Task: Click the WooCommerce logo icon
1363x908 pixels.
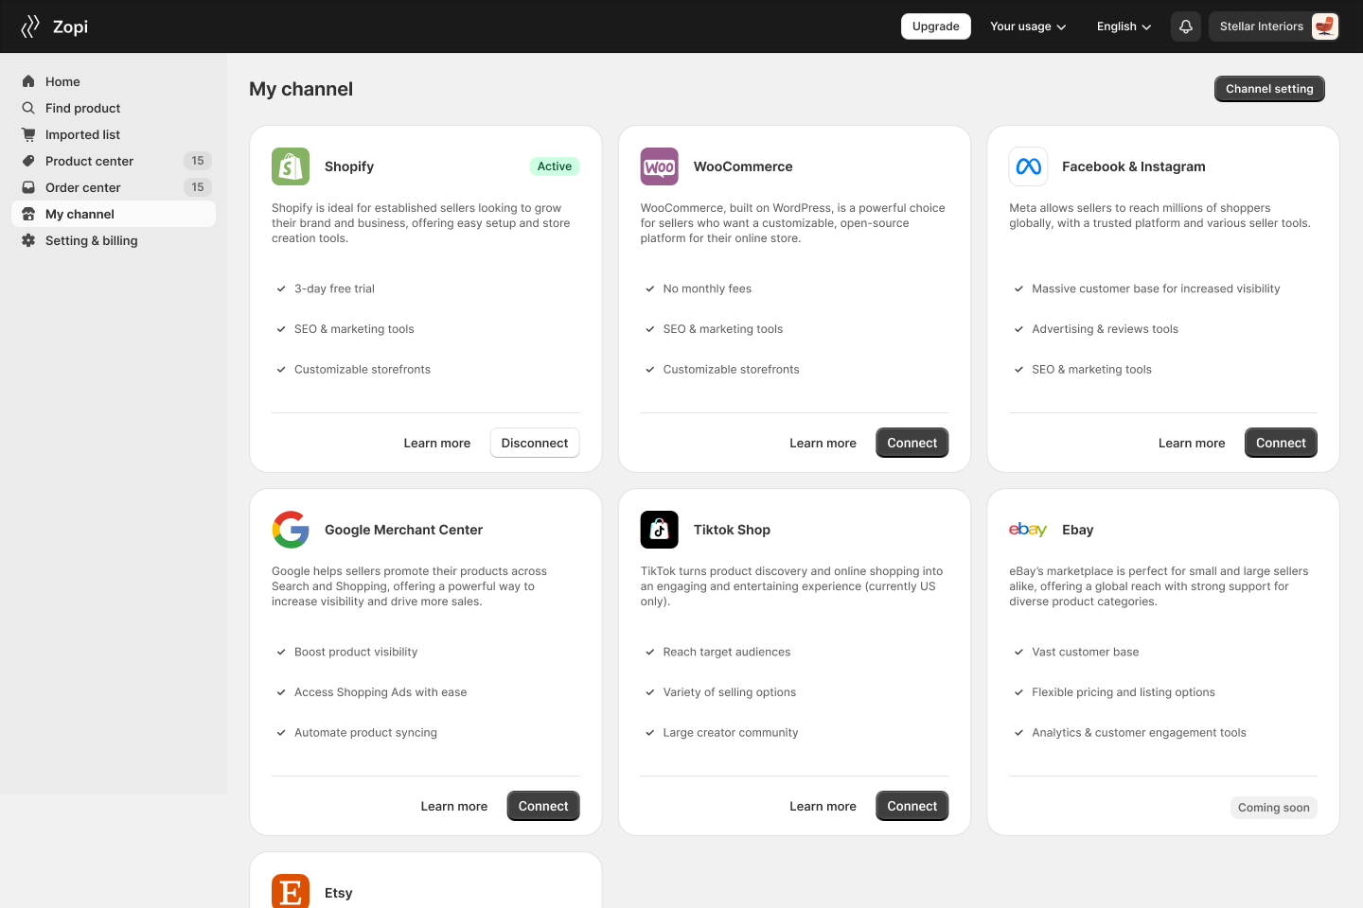Action: click(x=660, y=166)
